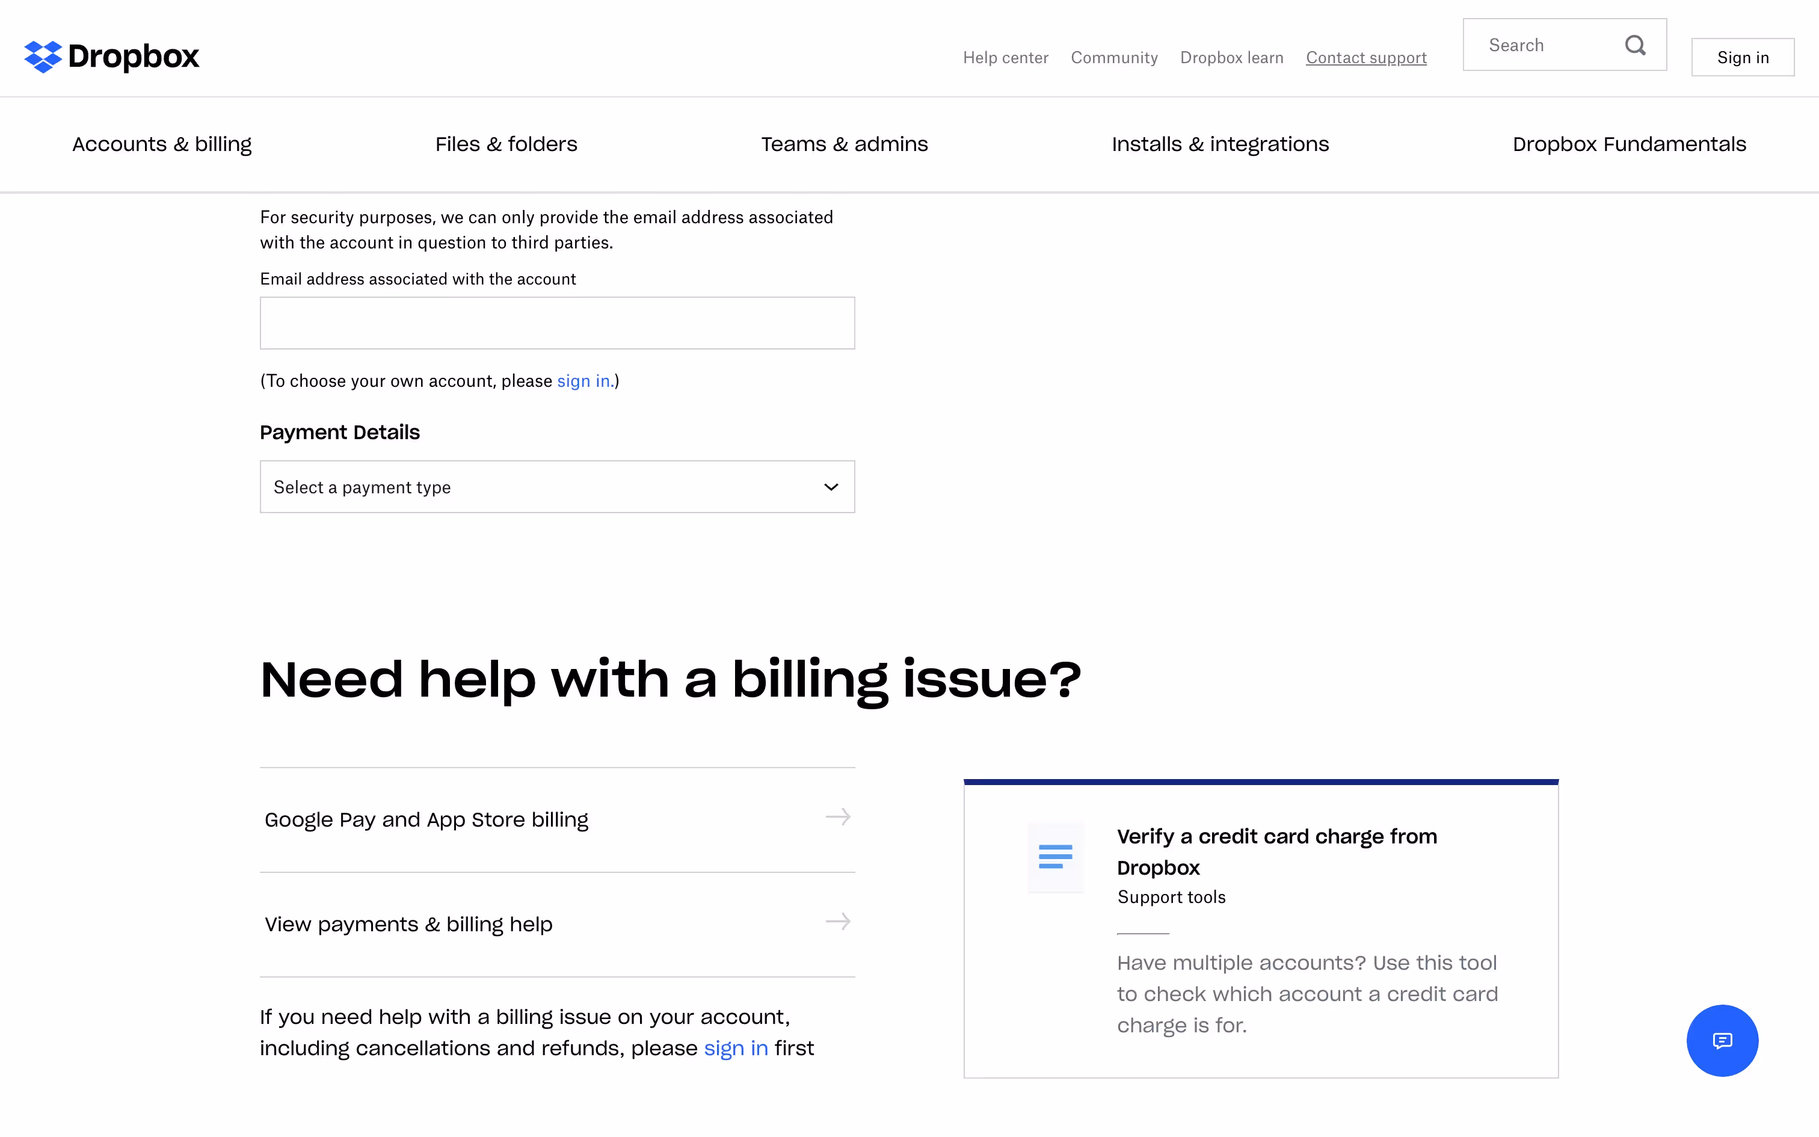Click the search magnifier icon
Viewport: 1819px width, 1137px height.
point(1635,45)
